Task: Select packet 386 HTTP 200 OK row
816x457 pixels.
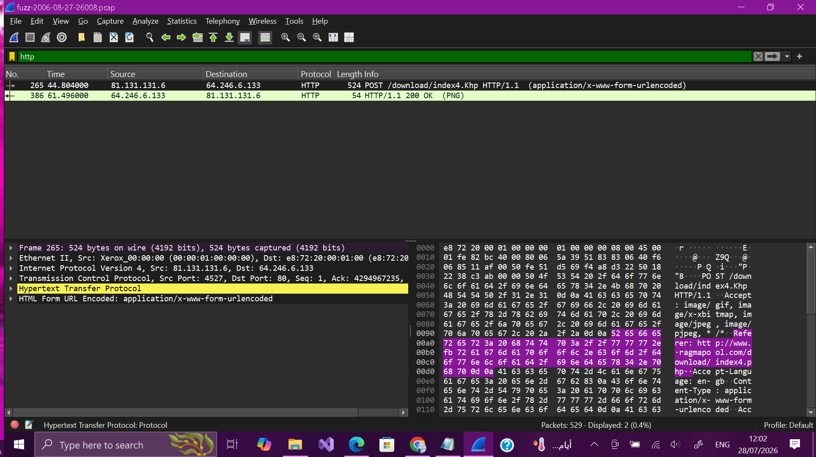Action: pos(409,96)
